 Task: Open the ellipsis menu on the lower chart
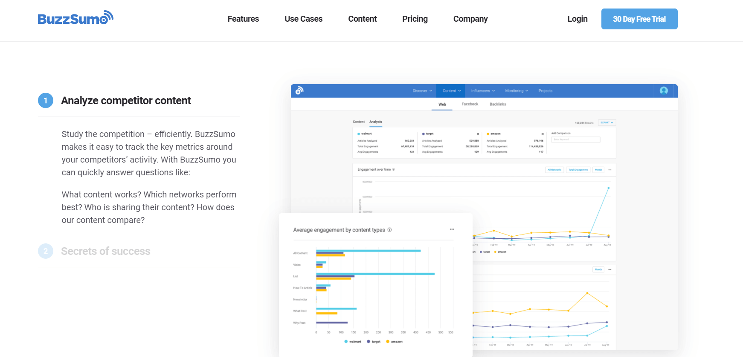[610, 269]
